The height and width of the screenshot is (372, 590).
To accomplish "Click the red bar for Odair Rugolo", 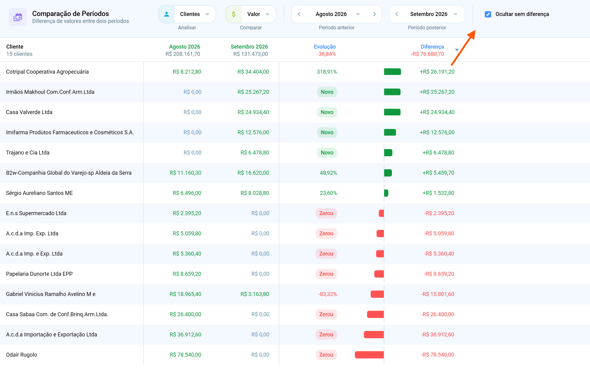I will point(369,355).
